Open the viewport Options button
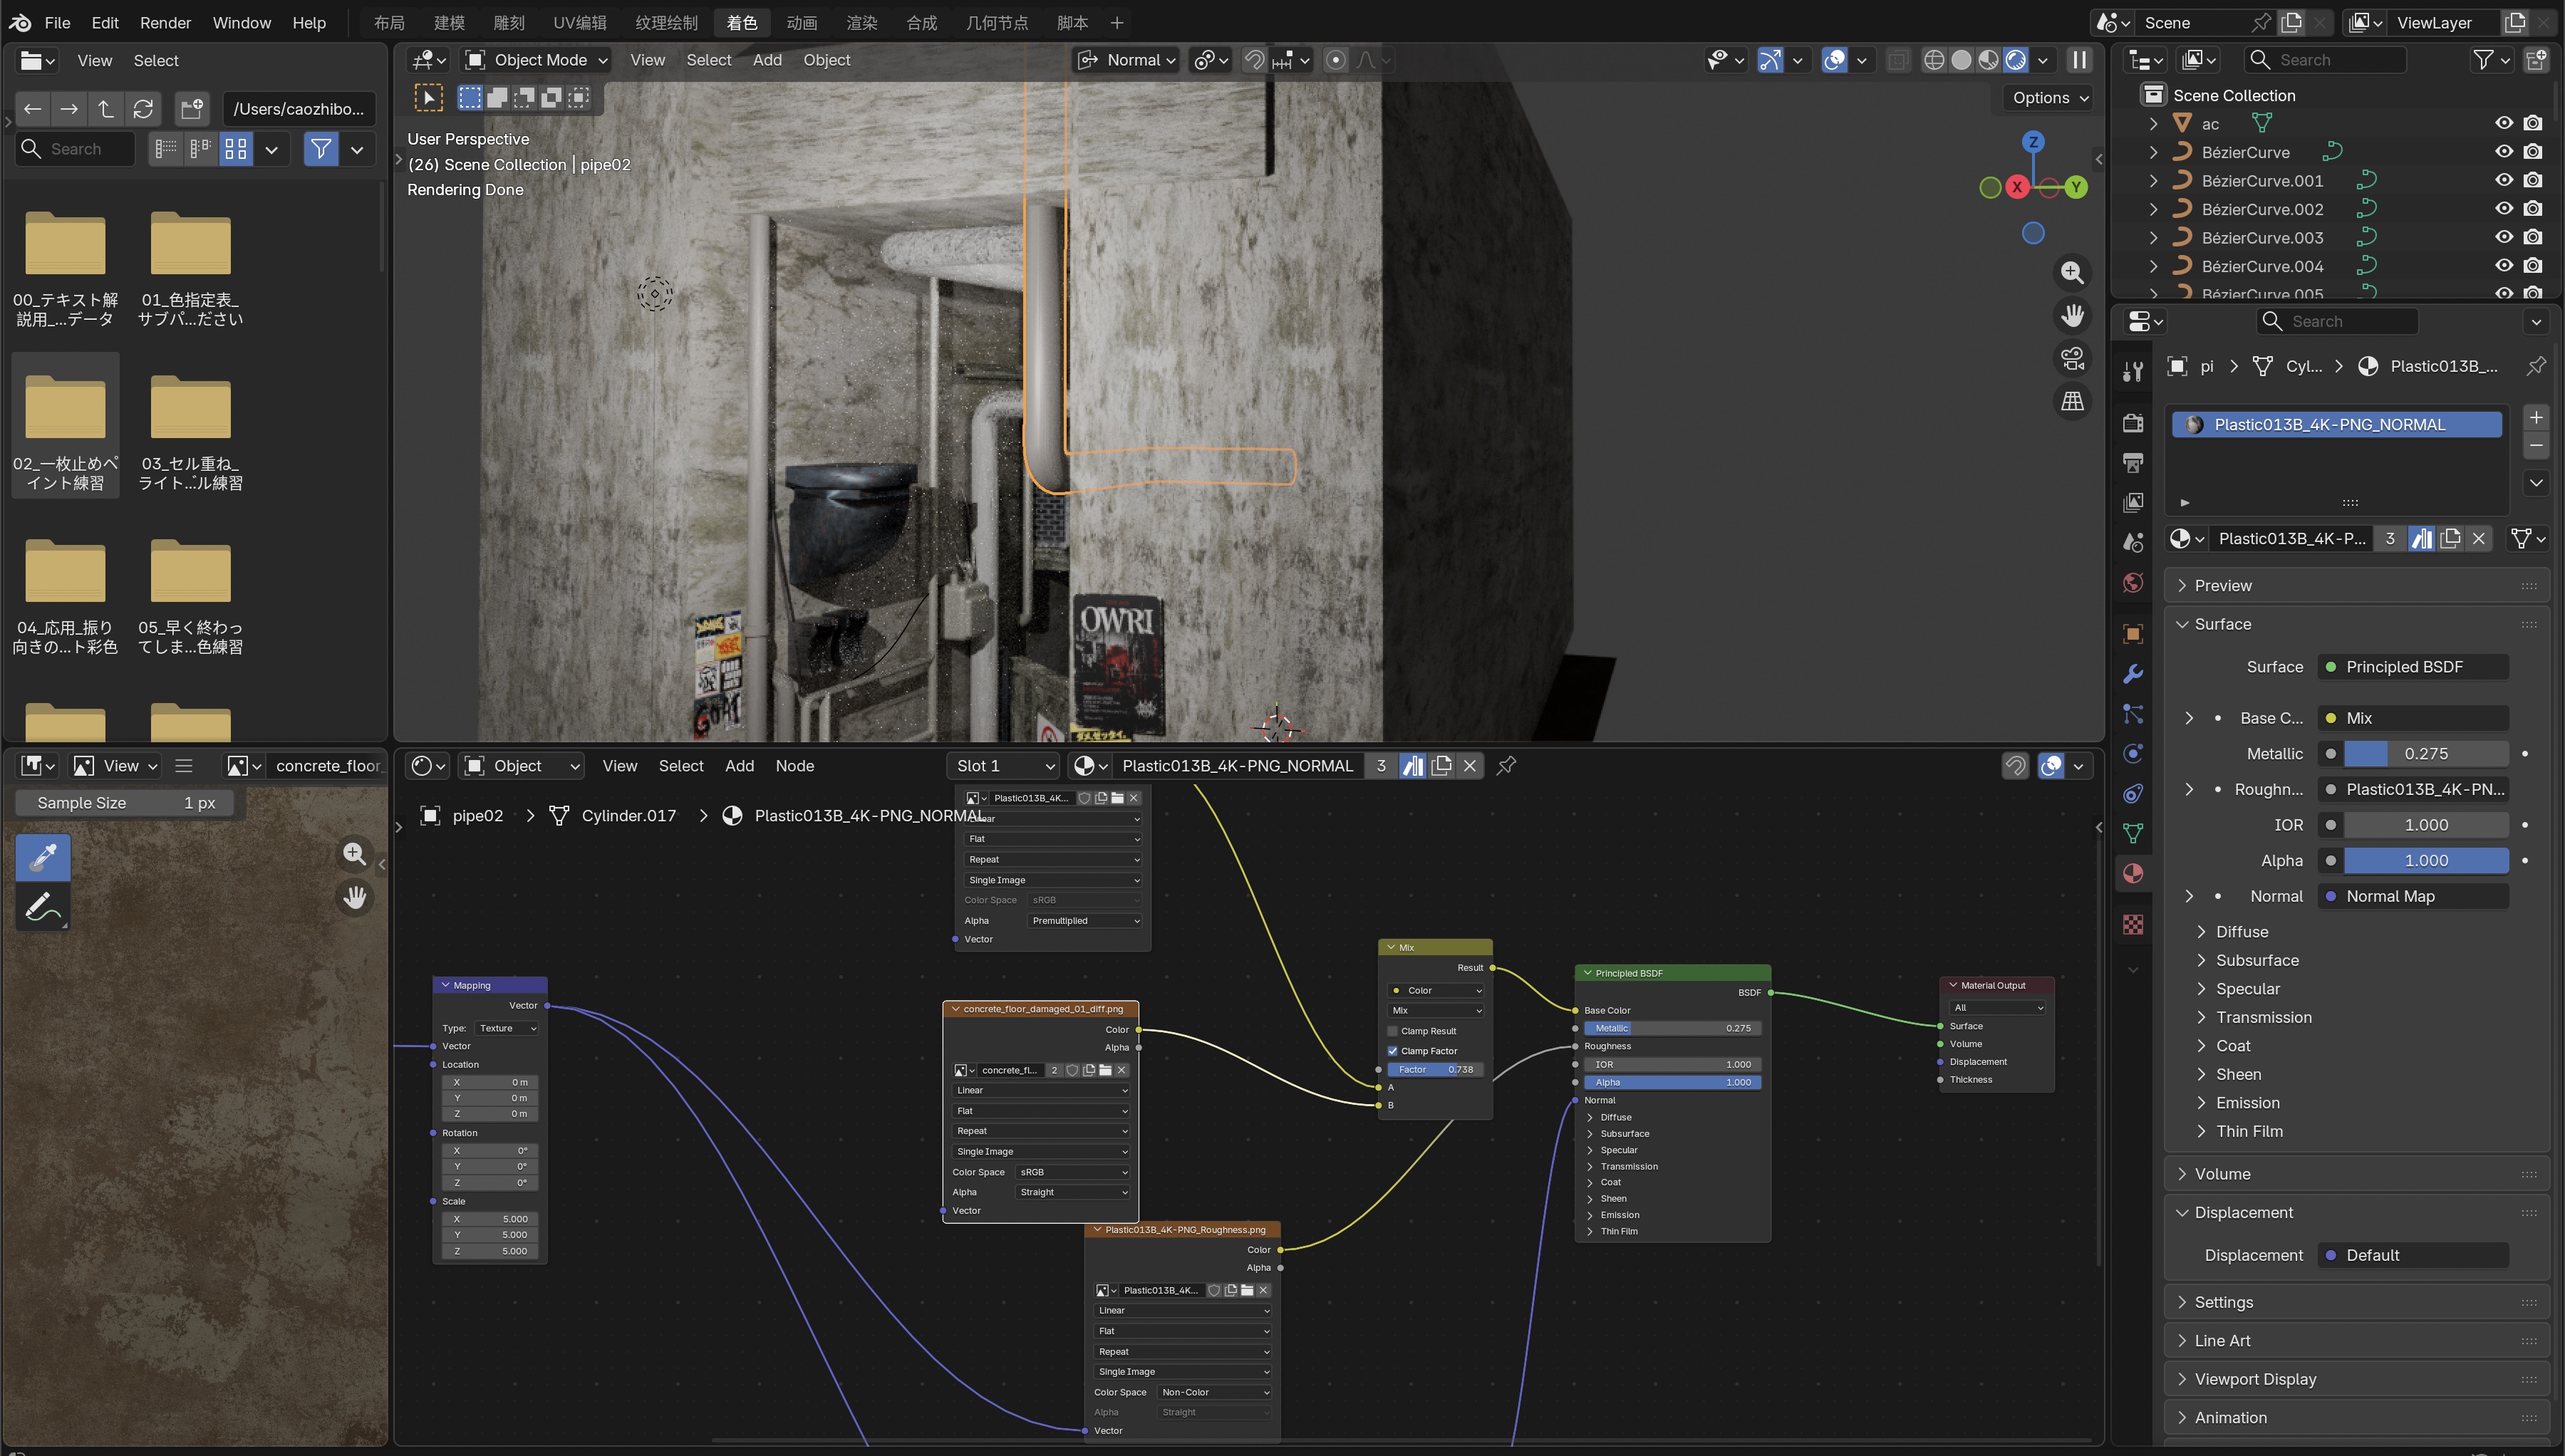Viewport: 2565px width, 1456px height. point(2049,97)
